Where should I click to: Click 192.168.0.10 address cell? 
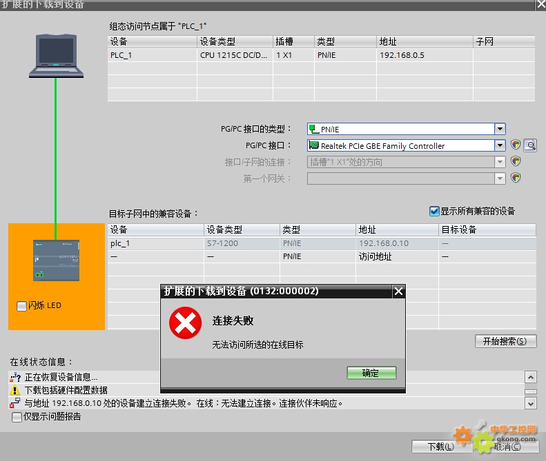[397, 243]
